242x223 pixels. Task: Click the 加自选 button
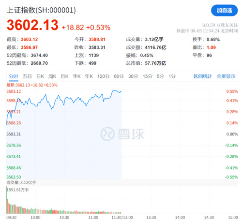click(x=224, y=11)
